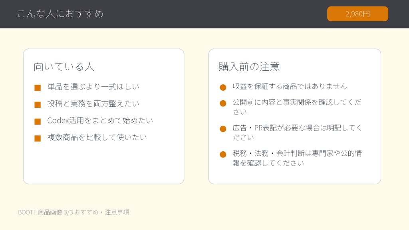Click the note about 税務・法務・会計判断

297,158
